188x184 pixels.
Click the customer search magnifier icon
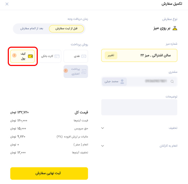pyautogui.click(x=172, y=82)
